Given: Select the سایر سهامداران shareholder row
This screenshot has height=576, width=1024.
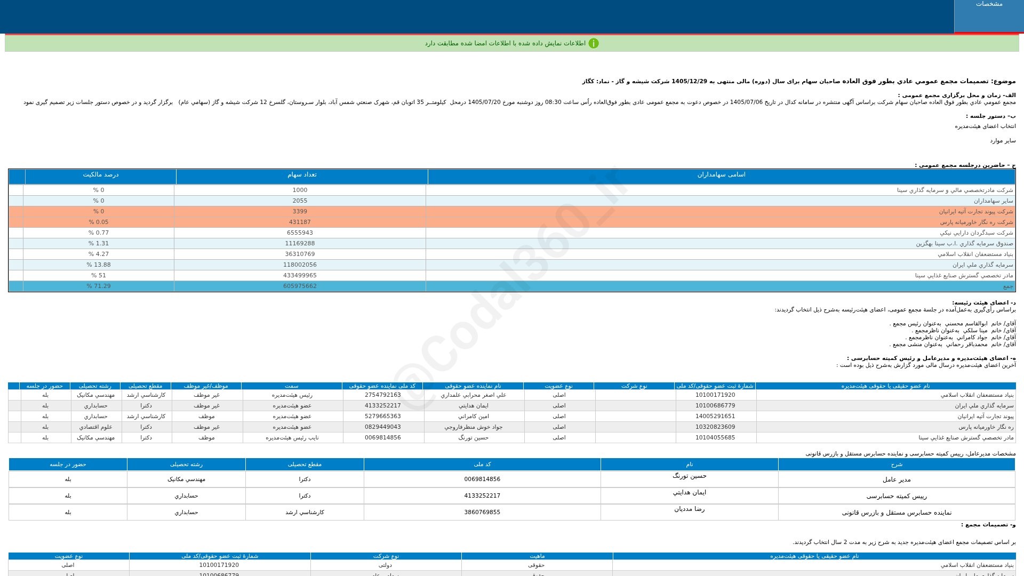Looking at the screenshot, I should pos(512,201).
